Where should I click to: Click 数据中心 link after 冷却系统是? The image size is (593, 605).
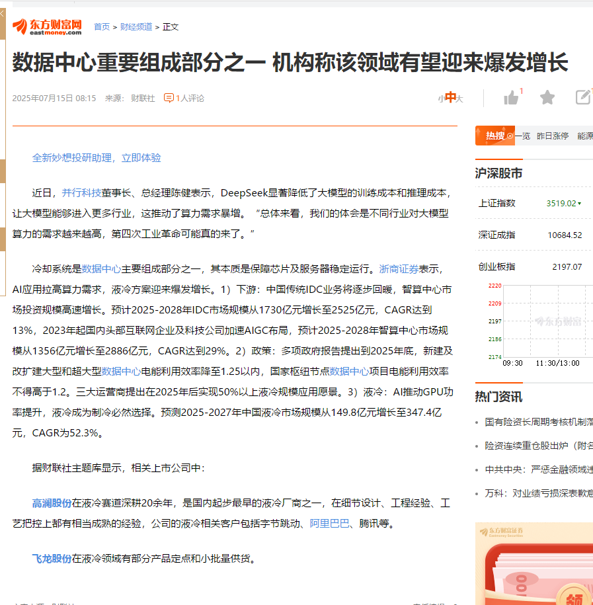pos(101,269)
